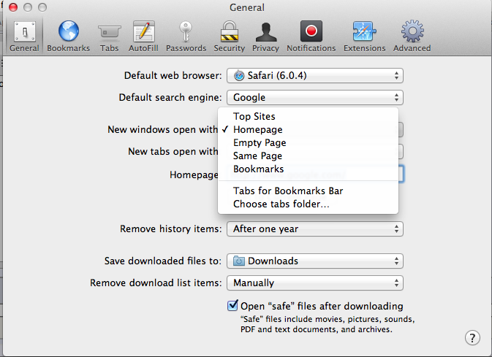The image size is (492, 357).
Task: Select Choose tabs folder… menu item
Action: (x=308, y=204)
